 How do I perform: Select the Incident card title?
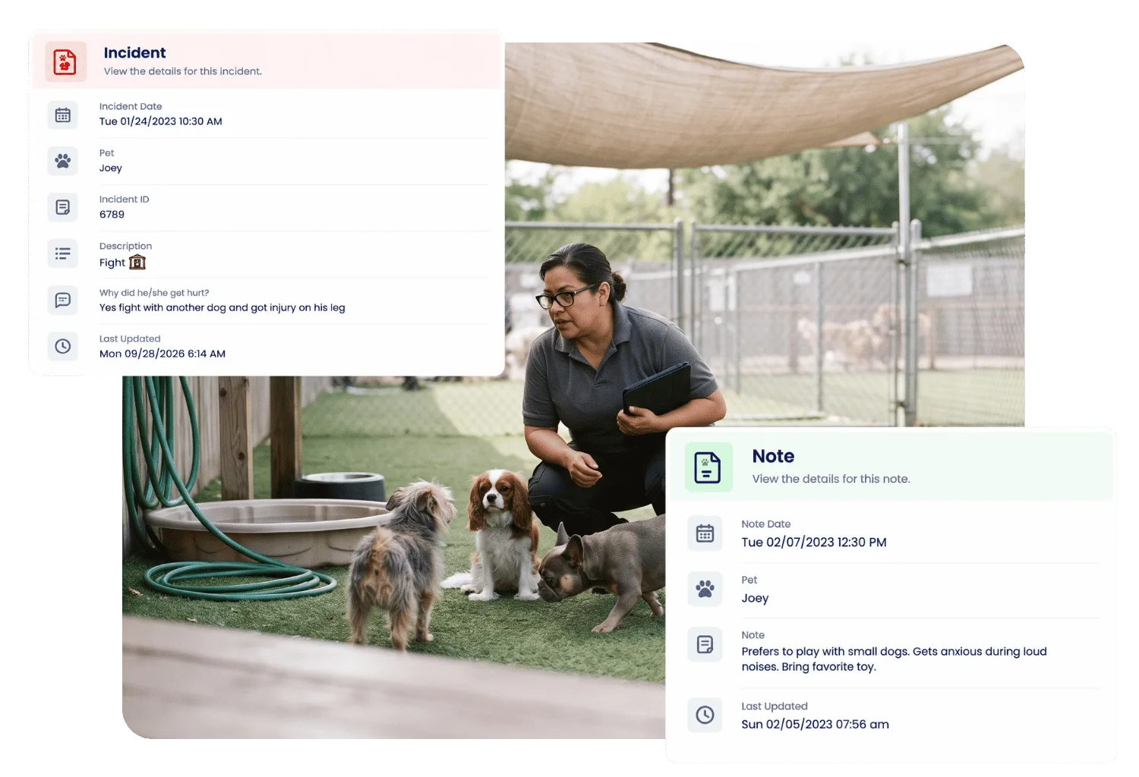pyautogui.click(x=134, y=52)
